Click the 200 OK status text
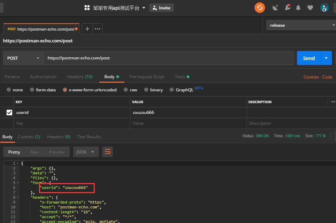 (262, 136)
